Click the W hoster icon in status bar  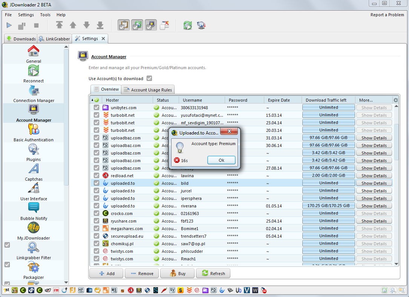255,290
